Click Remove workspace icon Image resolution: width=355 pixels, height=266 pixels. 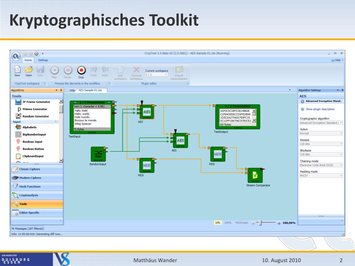(136, 69)
